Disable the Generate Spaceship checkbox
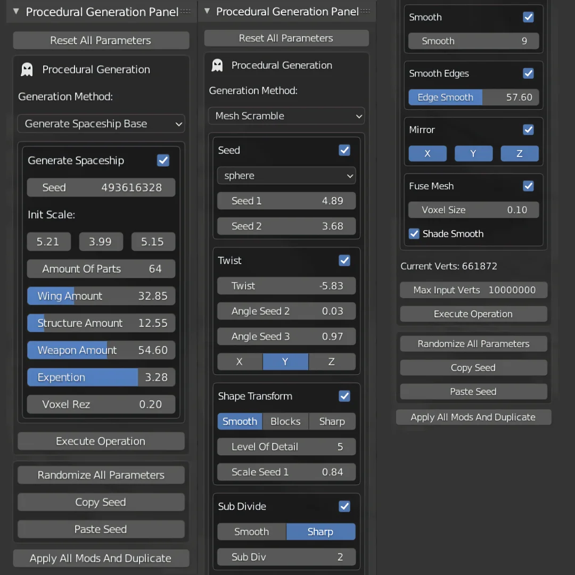 163,160
